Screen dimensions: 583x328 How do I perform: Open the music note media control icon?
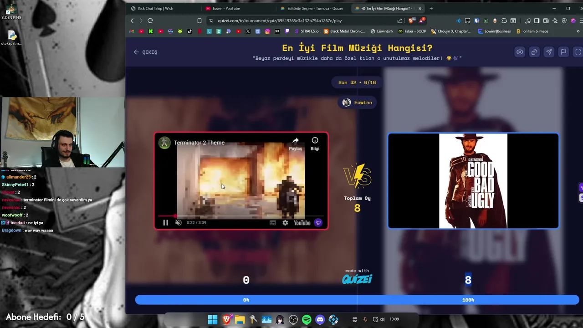[x=527, y=20]
